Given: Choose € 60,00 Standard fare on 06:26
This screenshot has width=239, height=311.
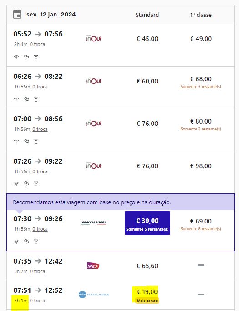Looking at the screenshot, I should (x=147, y=81).
